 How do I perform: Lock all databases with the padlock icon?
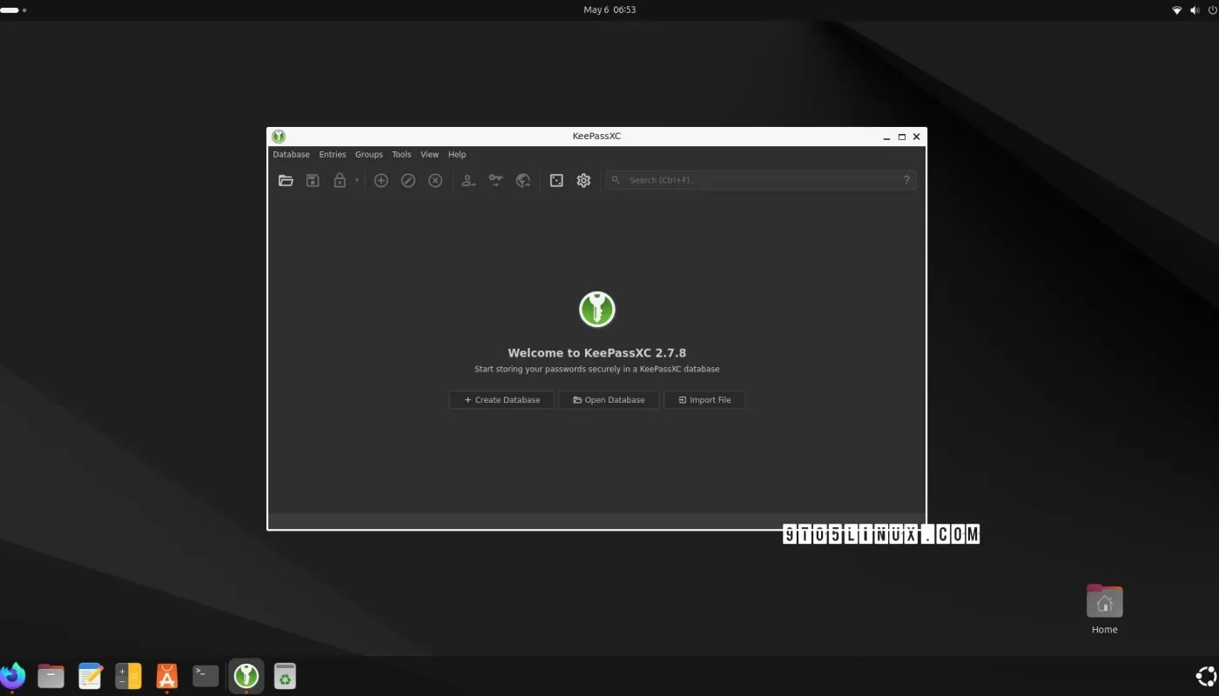(340, 180)
